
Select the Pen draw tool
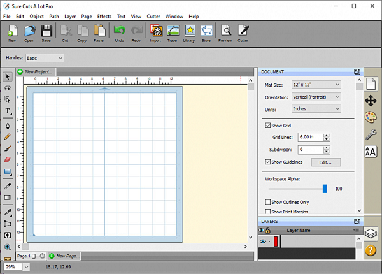click(8, 126)
